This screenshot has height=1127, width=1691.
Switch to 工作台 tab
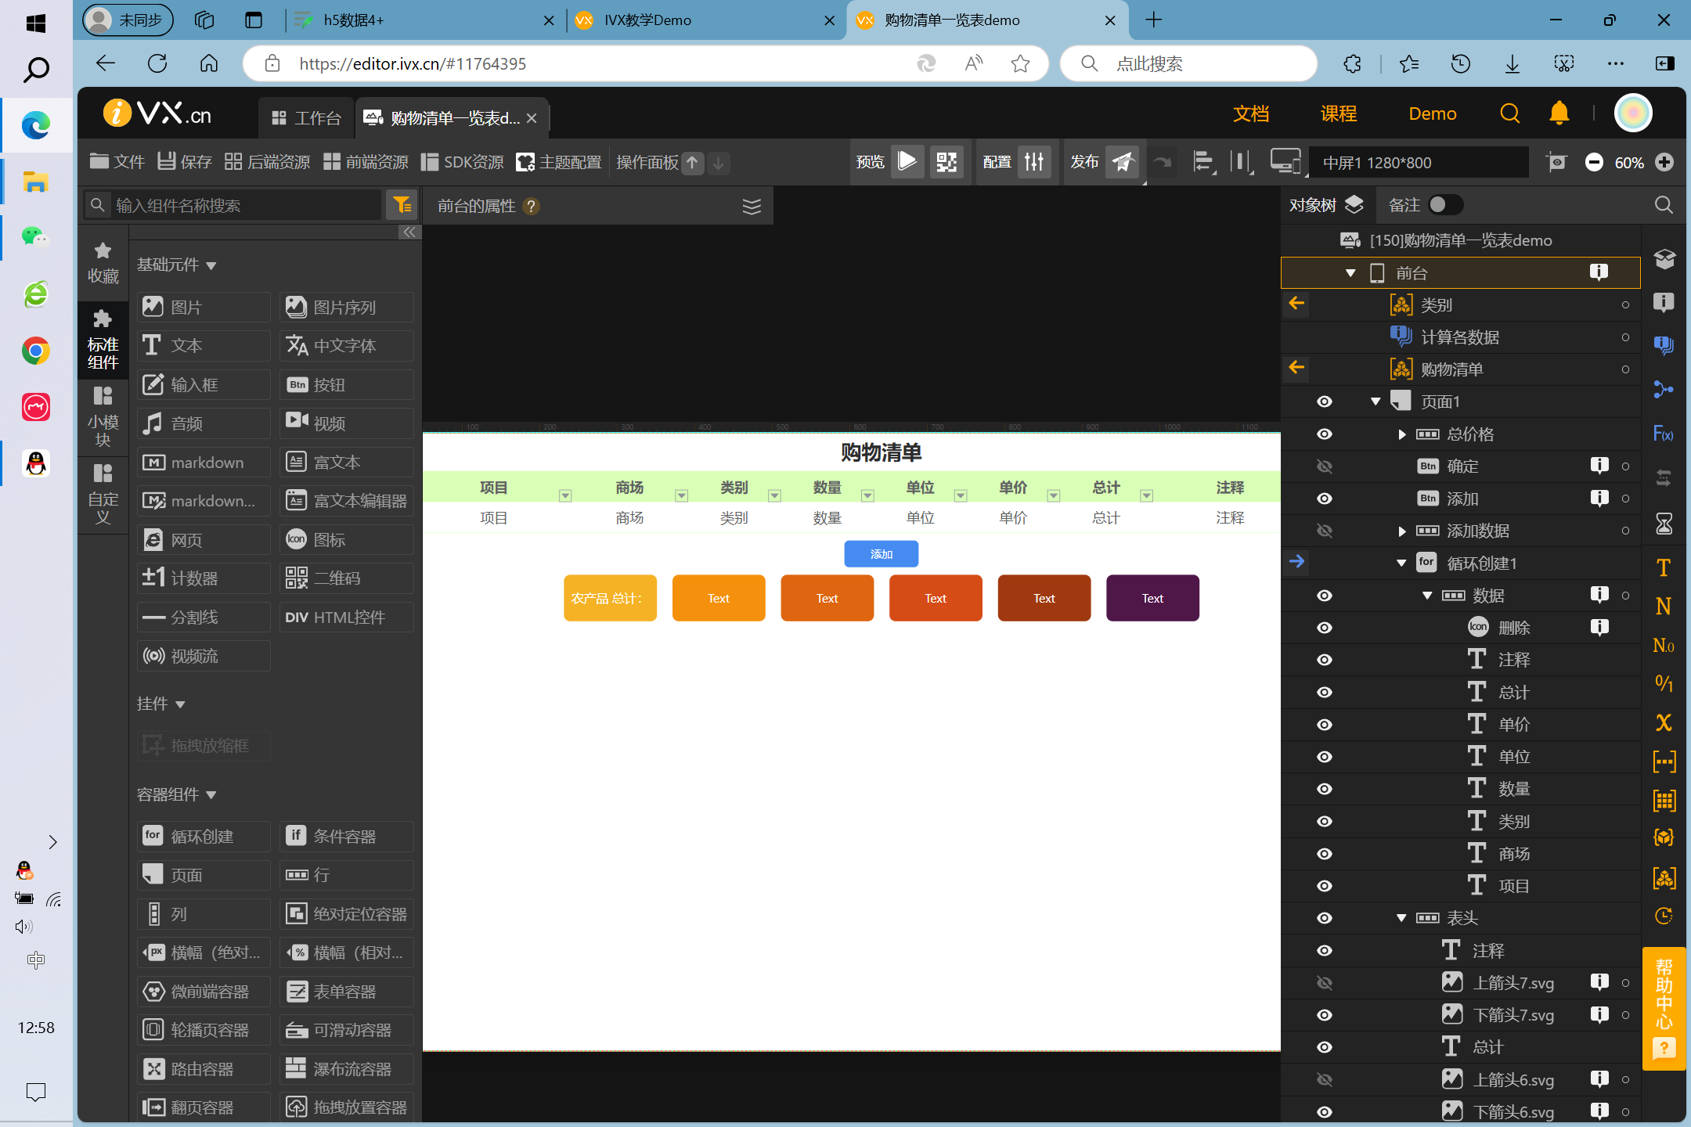click(x=307, y=116)
